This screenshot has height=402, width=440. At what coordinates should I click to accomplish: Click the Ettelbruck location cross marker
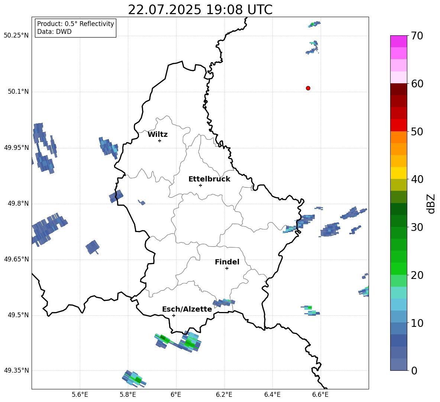(x=200, y=185)
